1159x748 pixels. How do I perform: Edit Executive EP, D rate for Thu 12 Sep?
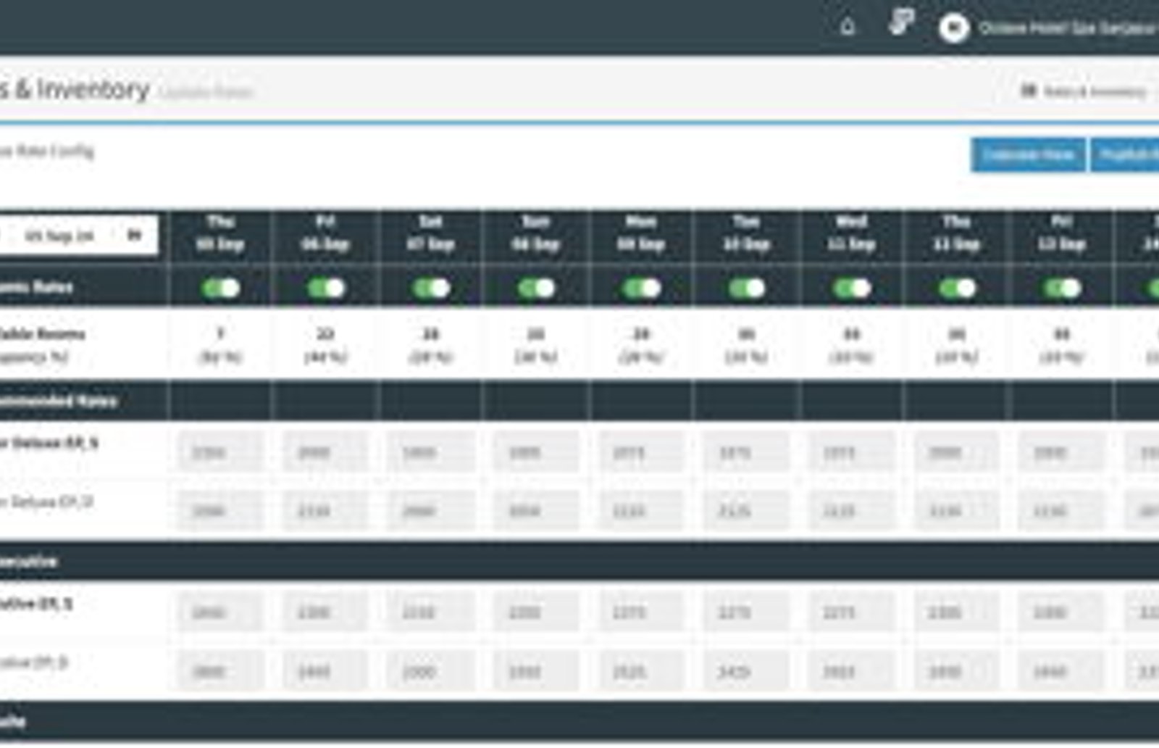coord(957,671)
